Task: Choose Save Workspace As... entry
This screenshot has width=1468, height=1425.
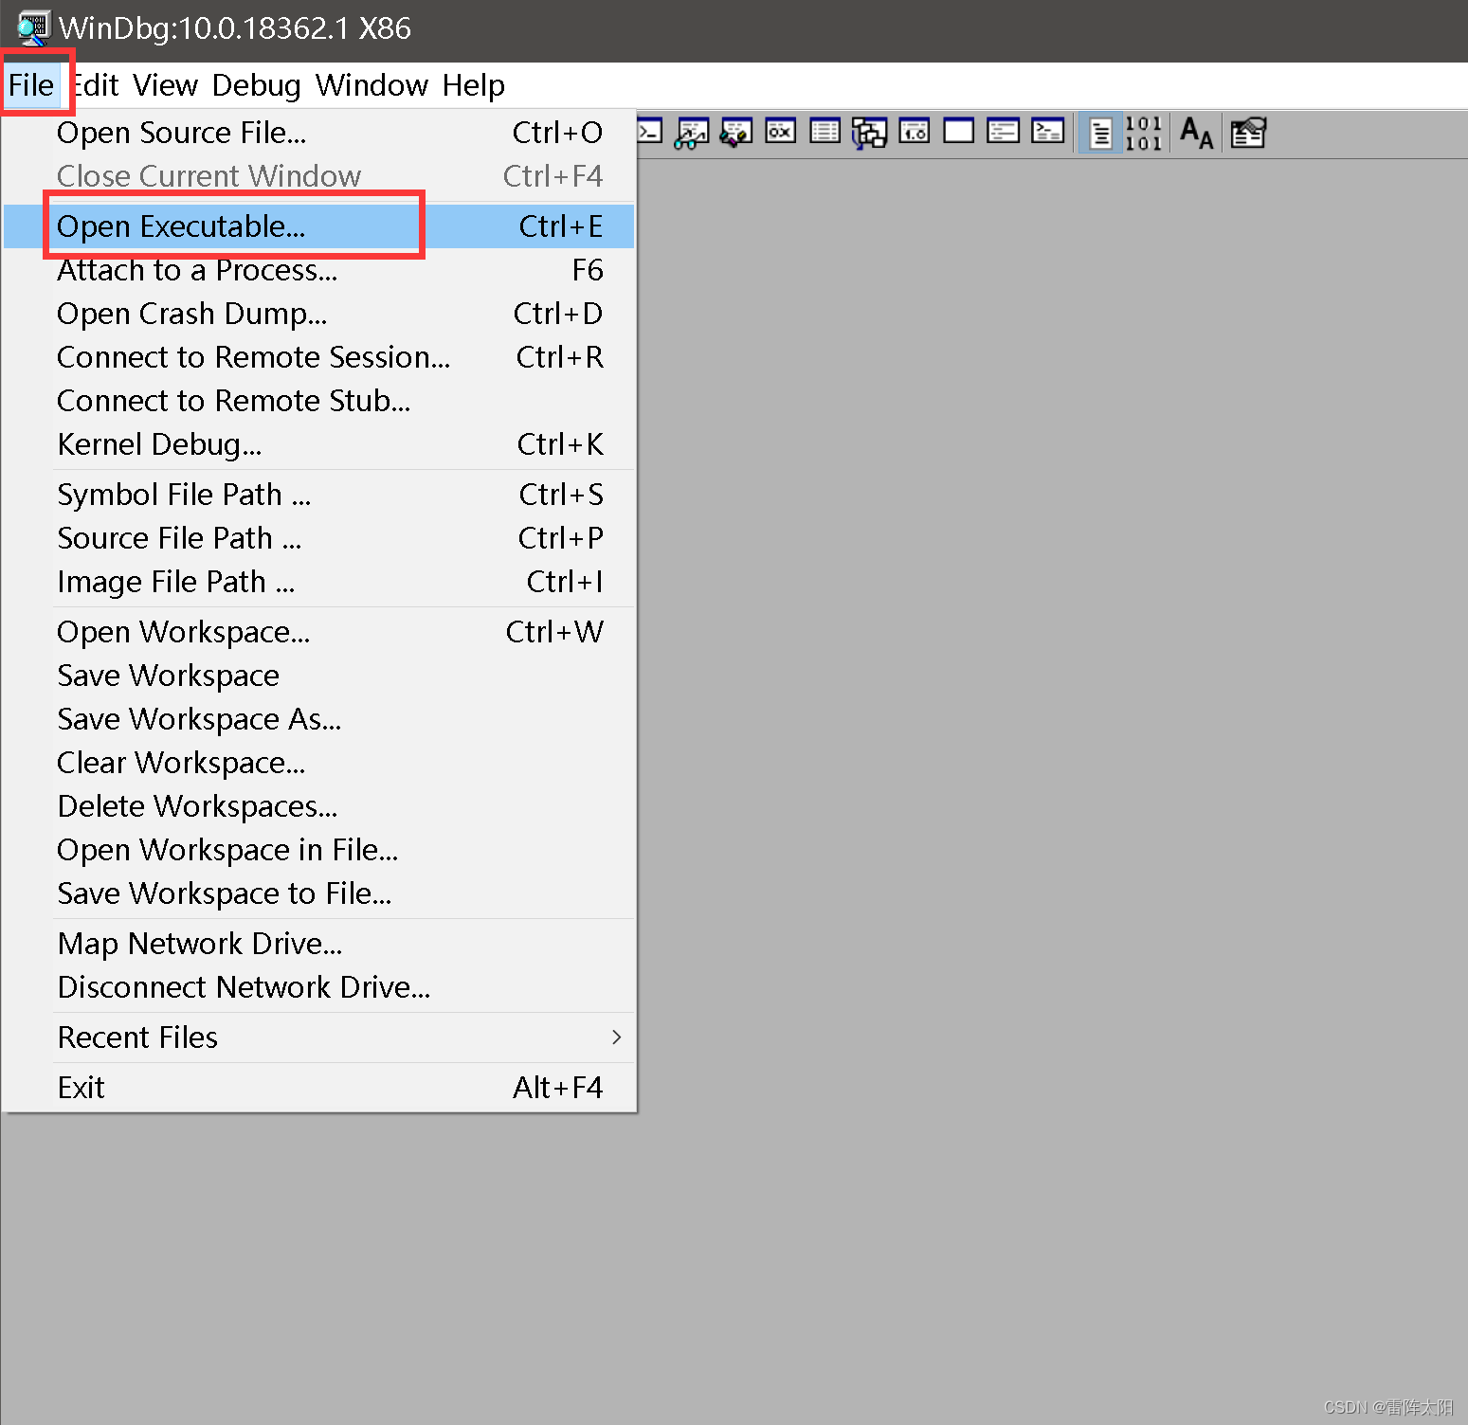Action: (318, 719)
